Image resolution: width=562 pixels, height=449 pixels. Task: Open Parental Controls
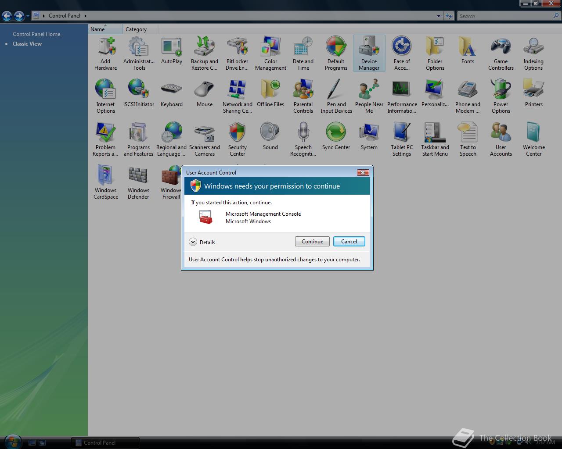303,96
